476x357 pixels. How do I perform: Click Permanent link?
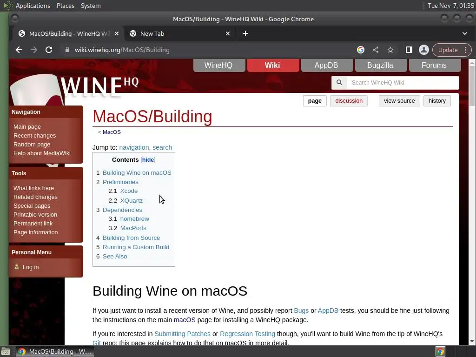pyautogui.click(x=33, y=224)
